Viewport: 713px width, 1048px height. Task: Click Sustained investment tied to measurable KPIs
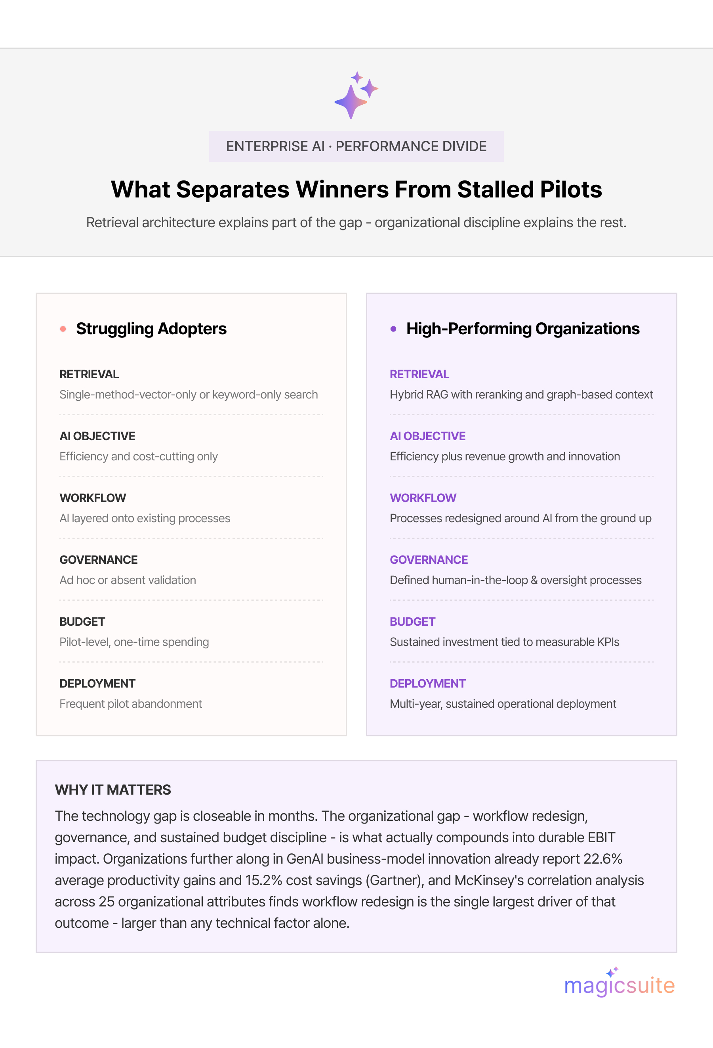point(505,642)
